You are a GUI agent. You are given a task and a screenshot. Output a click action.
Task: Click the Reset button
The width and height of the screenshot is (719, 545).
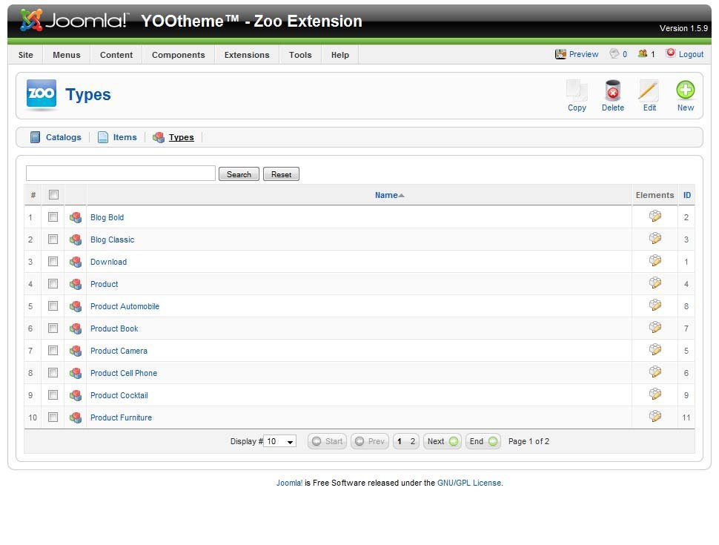pyautogui.click(x=281, y=174)
